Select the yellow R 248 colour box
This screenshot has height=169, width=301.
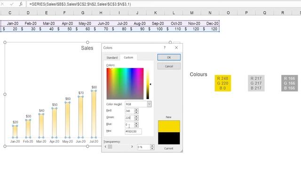point(222,83)
